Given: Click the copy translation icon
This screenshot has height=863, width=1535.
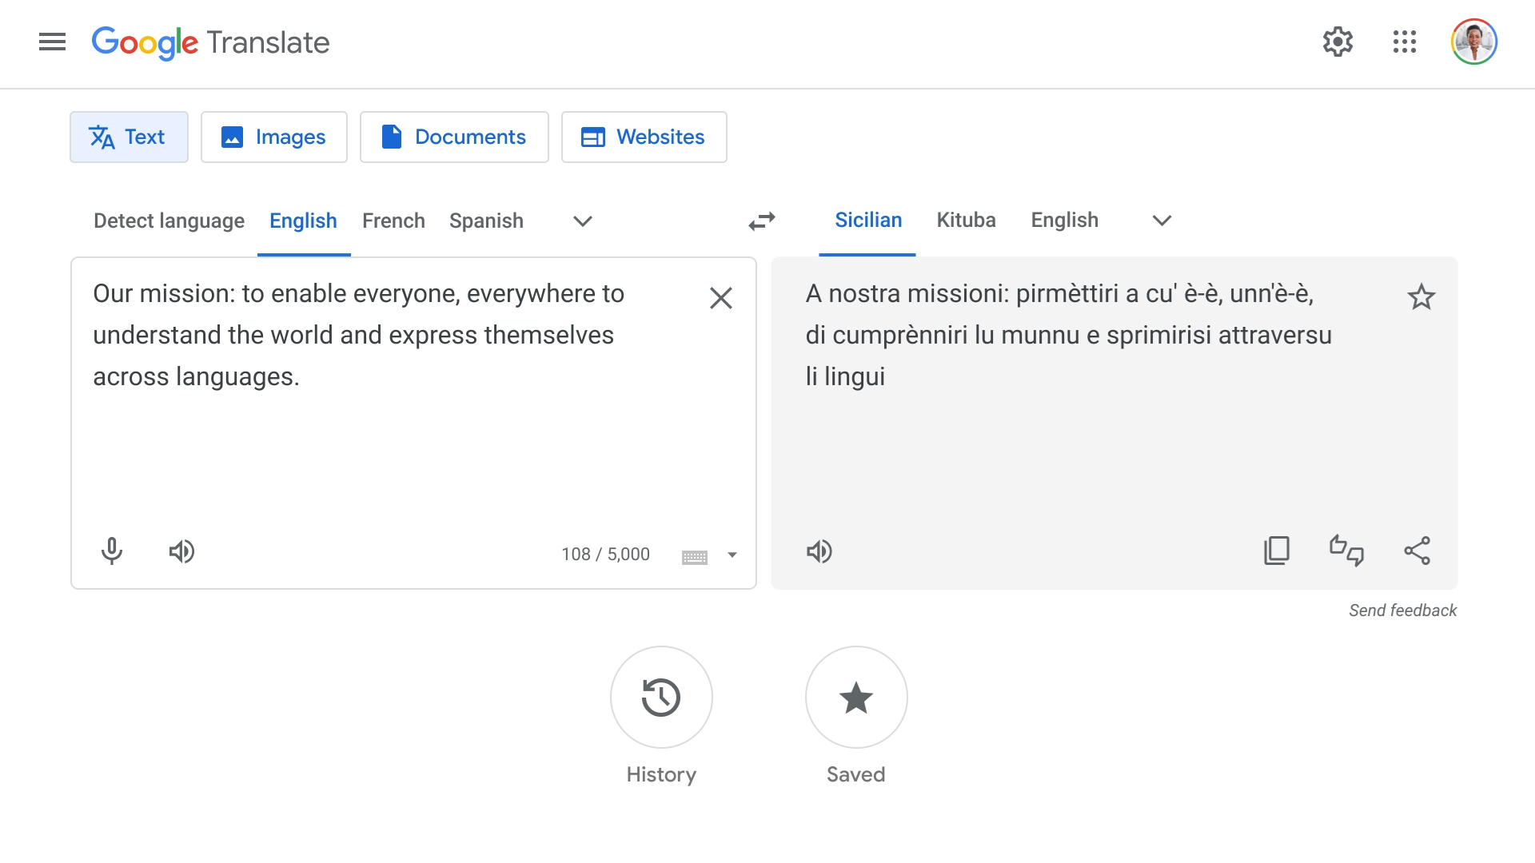Looking at the screenshot, I should (x=1276, y=550).
